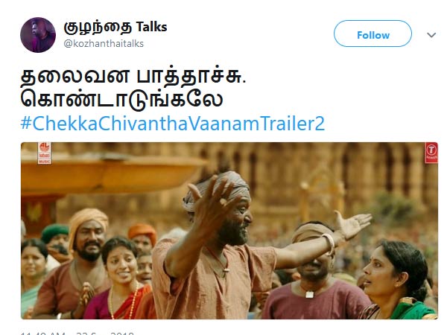The height and width of the screenshot is (335, 447).
Task: Open the #ChekkaChivanthaVaanamTrailer2 hashtag
Action: [173, 124]
